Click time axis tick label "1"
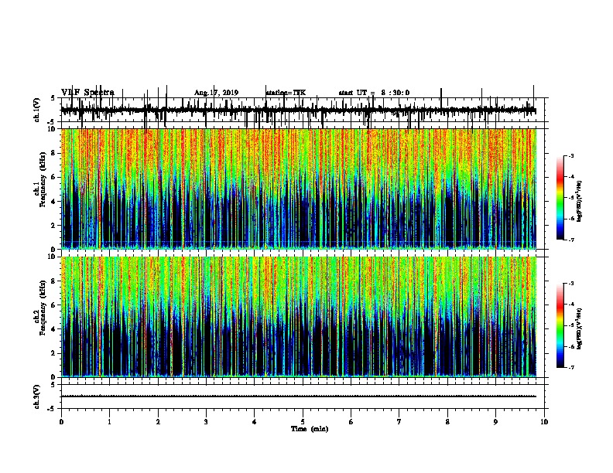The image size is (613, 473). tap(109, 422)
